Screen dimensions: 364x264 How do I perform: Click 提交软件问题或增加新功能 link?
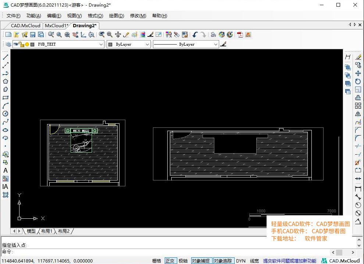point(289,261)
